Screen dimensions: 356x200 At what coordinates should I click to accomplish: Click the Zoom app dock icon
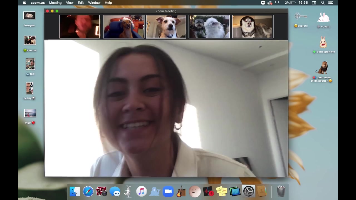pos(168,191)
